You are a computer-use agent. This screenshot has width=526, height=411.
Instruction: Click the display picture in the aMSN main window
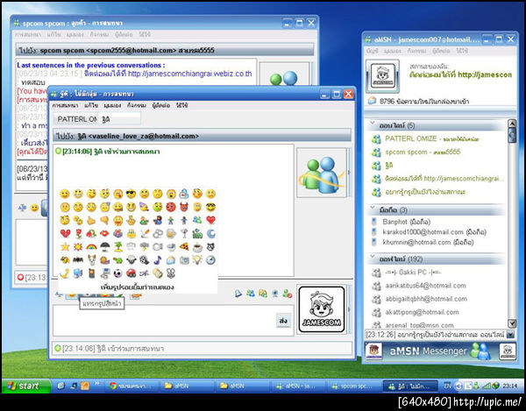click(382, 76)
